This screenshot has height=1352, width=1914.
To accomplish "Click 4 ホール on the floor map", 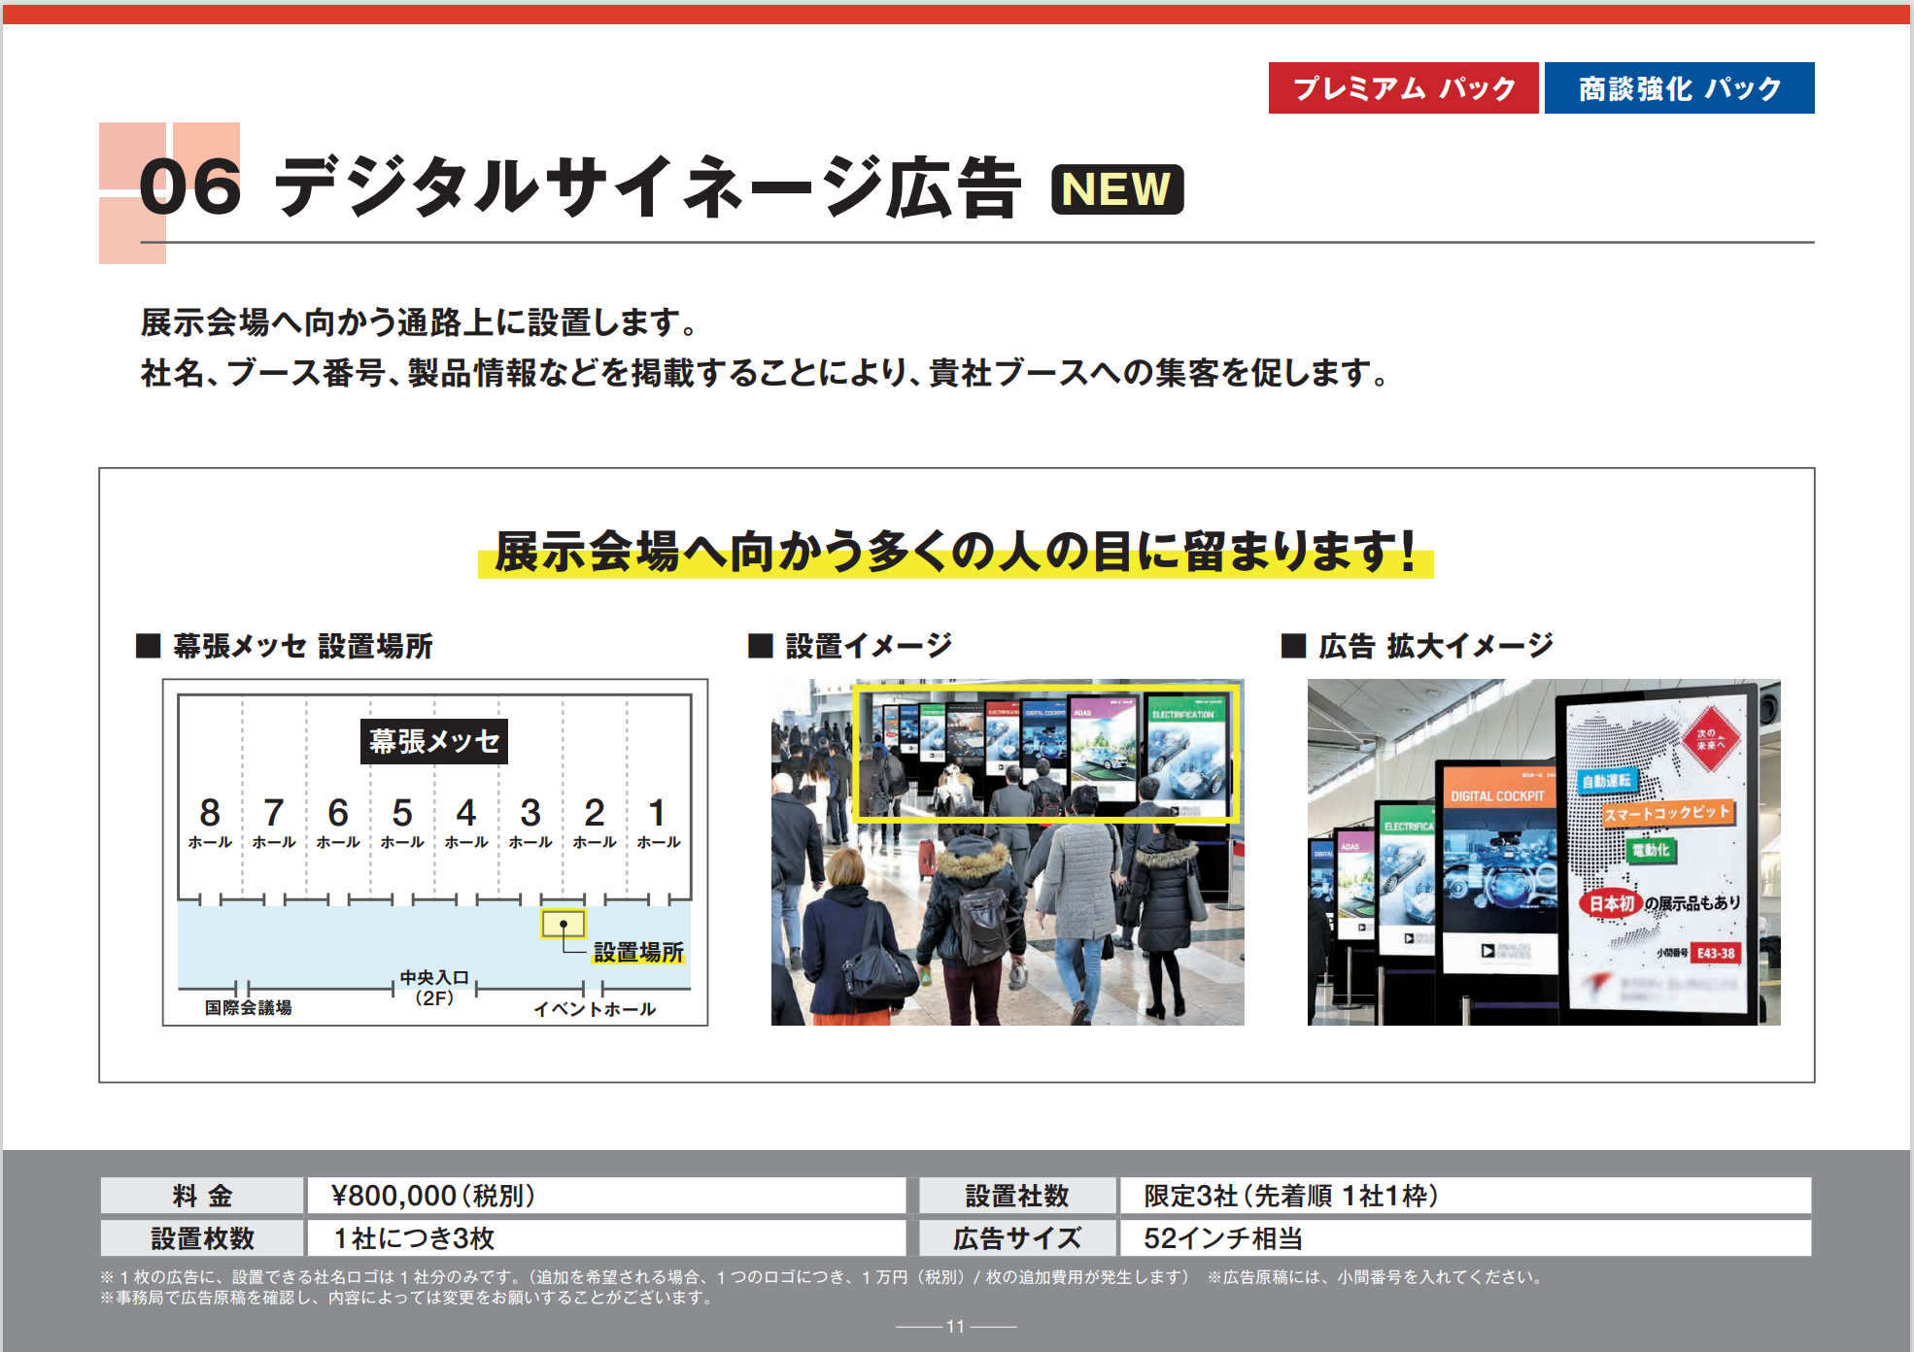I will [x=466, y=822].
